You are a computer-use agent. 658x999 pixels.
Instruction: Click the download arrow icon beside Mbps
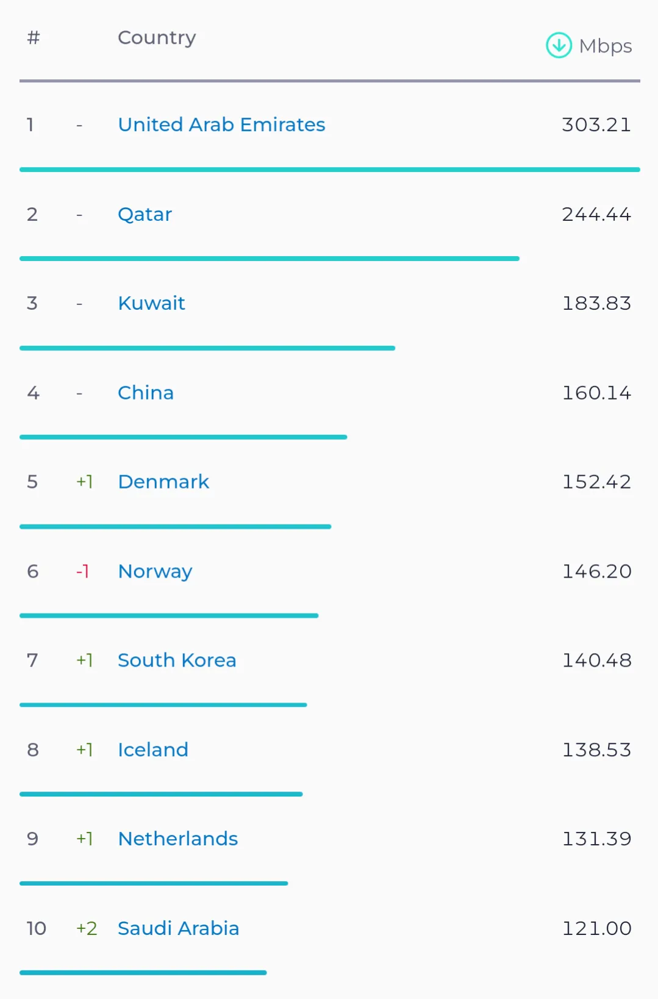pyautogui.click(x=559, y=45)
